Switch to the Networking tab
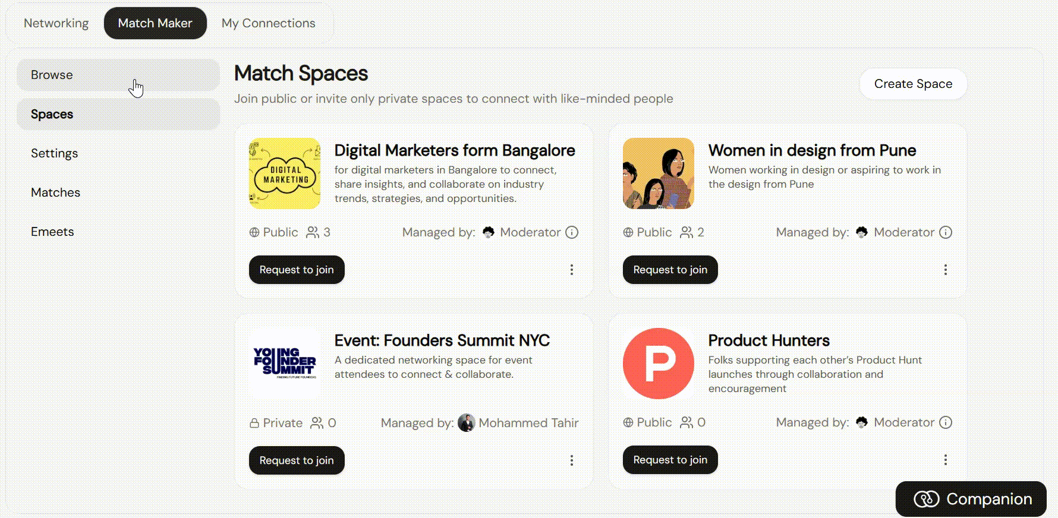 [x=56, y=23]
